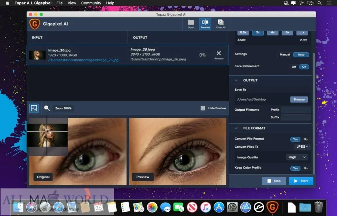Open Downloads folder in the Dock

tap(305, 207)
